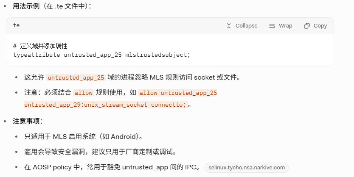Click the typeattribute keyword in code
The image size is (354, 177).
(x=37, y=55)
